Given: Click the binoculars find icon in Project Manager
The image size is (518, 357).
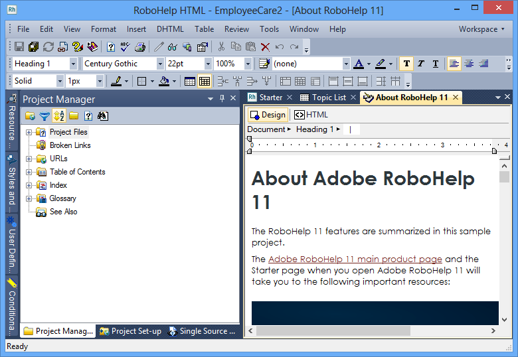Looking at the screenshot, I should (x=102, y=116).
